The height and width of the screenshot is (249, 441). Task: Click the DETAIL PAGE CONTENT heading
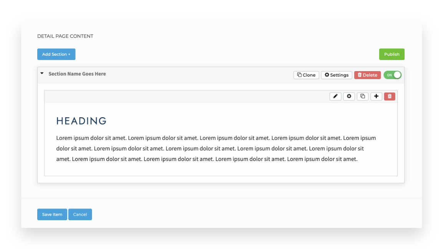click(65, 36)
